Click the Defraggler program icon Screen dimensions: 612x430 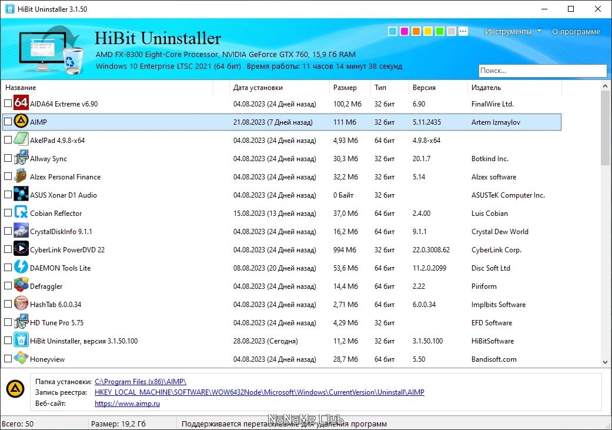tap(21, 286)
